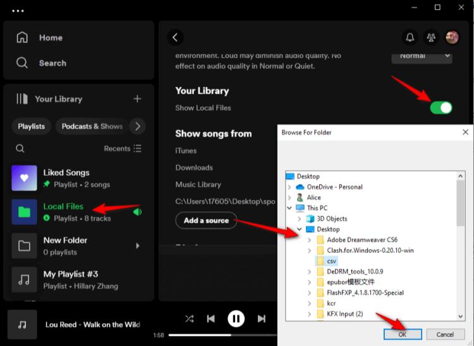Image resolution: width=474 pixels, height=346 pixels.
Task: Select Clash.for.Windows-0.20.10-win folder
Action: 370,250
